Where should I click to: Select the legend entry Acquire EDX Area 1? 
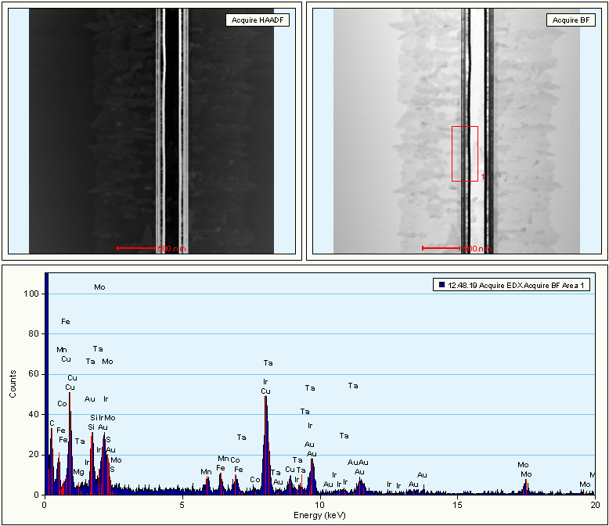(515, 286)
